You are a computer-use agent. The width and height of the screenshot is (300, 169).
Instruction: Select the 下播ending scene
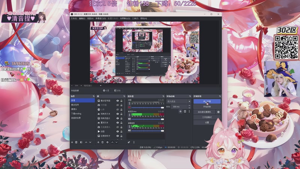pos(82,114)
